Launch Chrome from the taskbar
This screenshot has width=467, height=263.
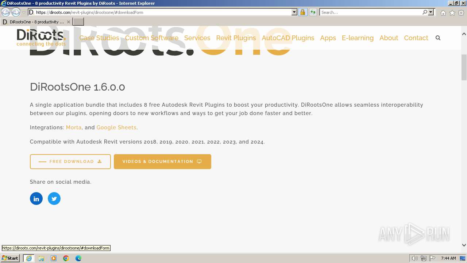coord(66,258)
